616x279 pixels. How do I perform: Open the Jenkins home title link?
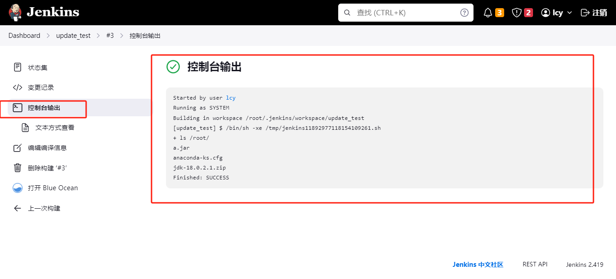53,12
